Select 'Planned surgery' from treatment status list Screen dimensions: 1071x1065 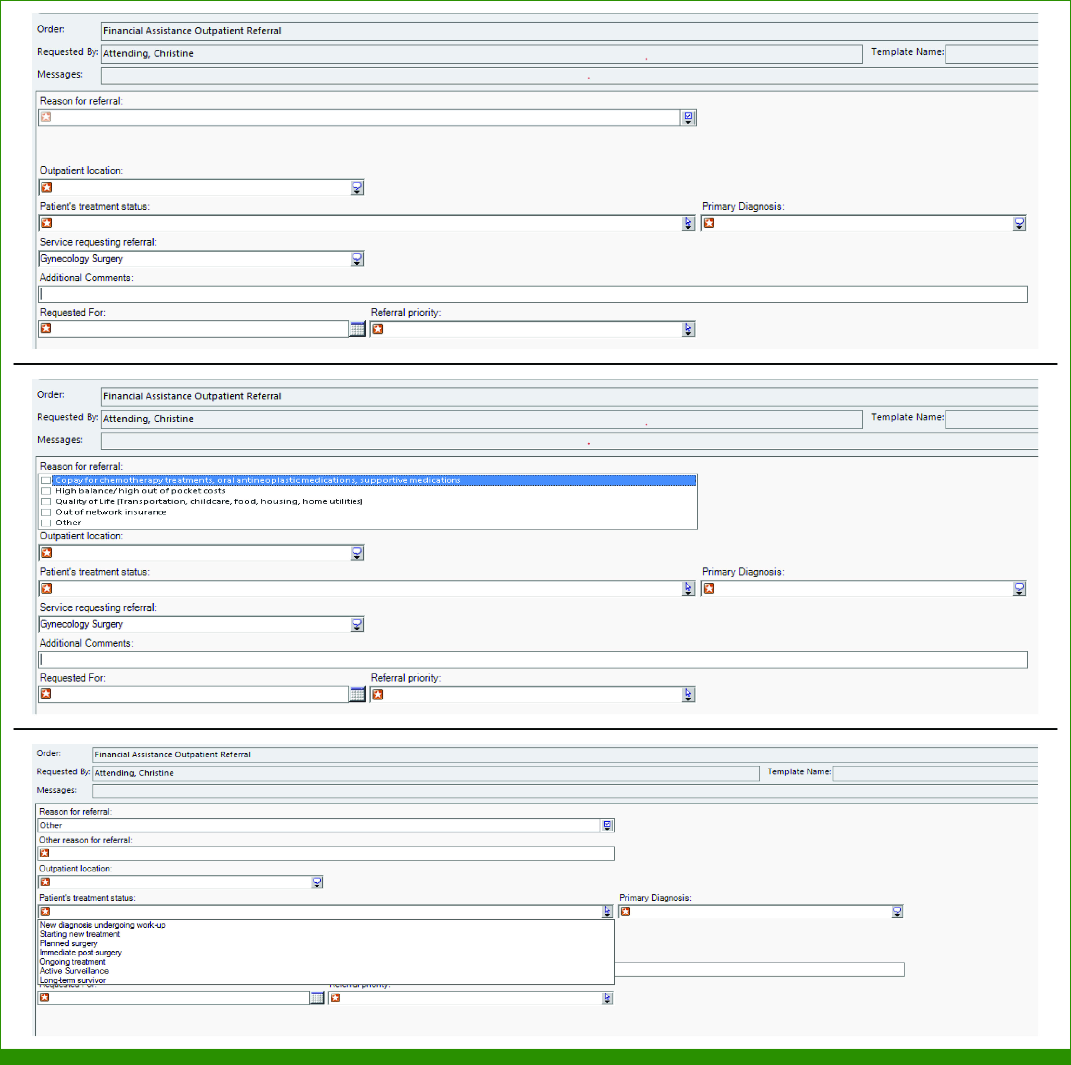[69, 944]
